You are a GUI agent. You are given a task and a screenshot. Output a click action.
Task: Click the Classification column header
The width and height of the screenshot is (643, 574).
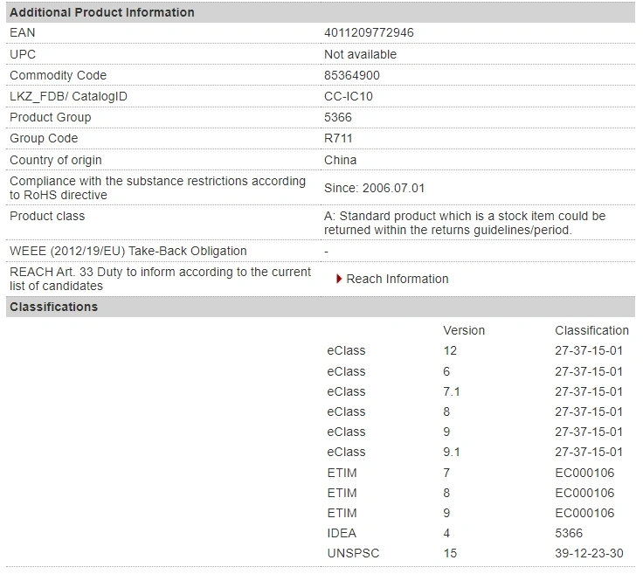(x=591, y=330)
